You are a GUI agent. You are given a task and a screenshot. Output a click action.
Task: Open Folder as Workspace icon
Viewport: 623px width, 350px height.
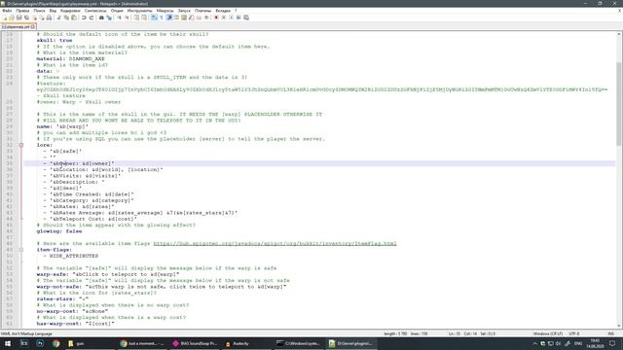[199, 17]
